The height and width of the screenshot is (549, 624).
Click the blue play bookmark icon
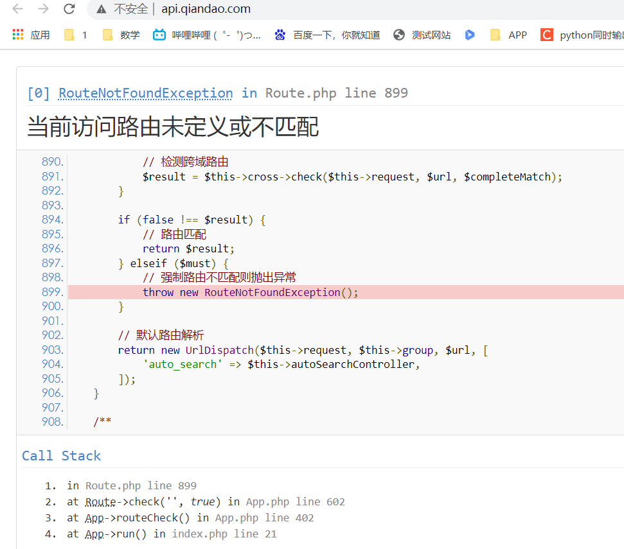(x=470, y=35)
